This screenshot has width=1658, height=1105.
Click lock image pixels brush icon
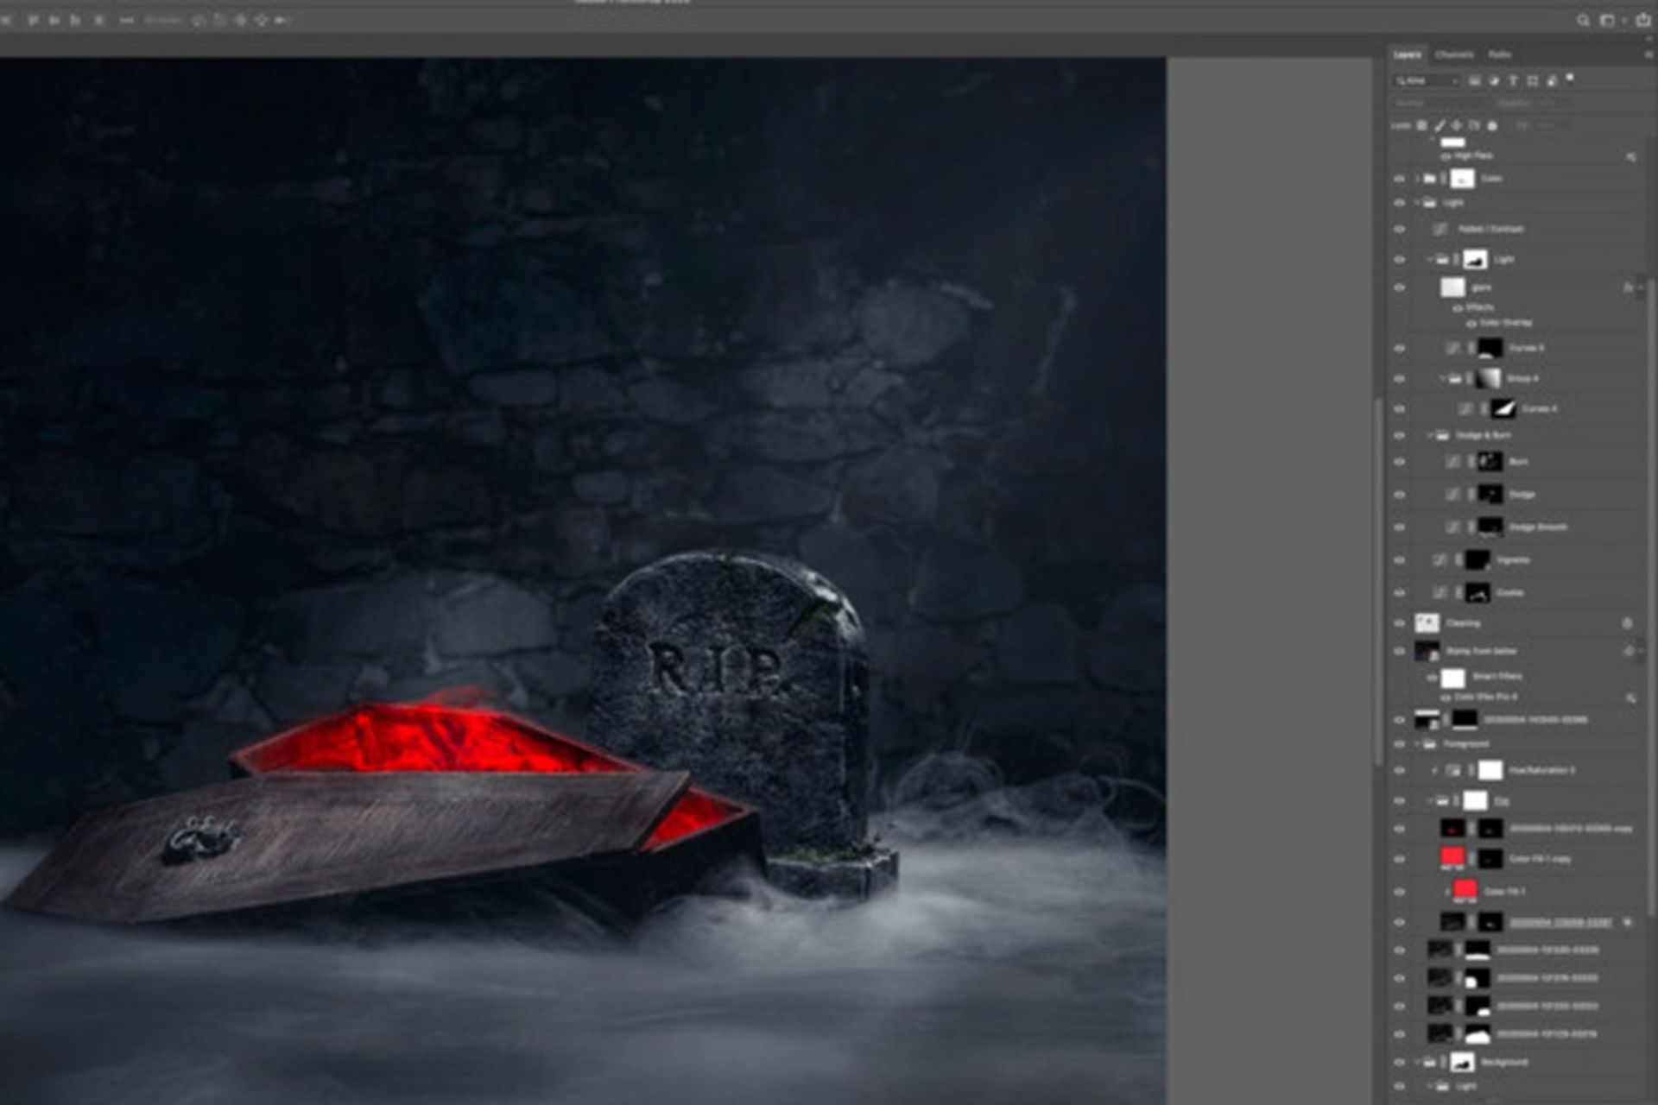click(1440, 126)
